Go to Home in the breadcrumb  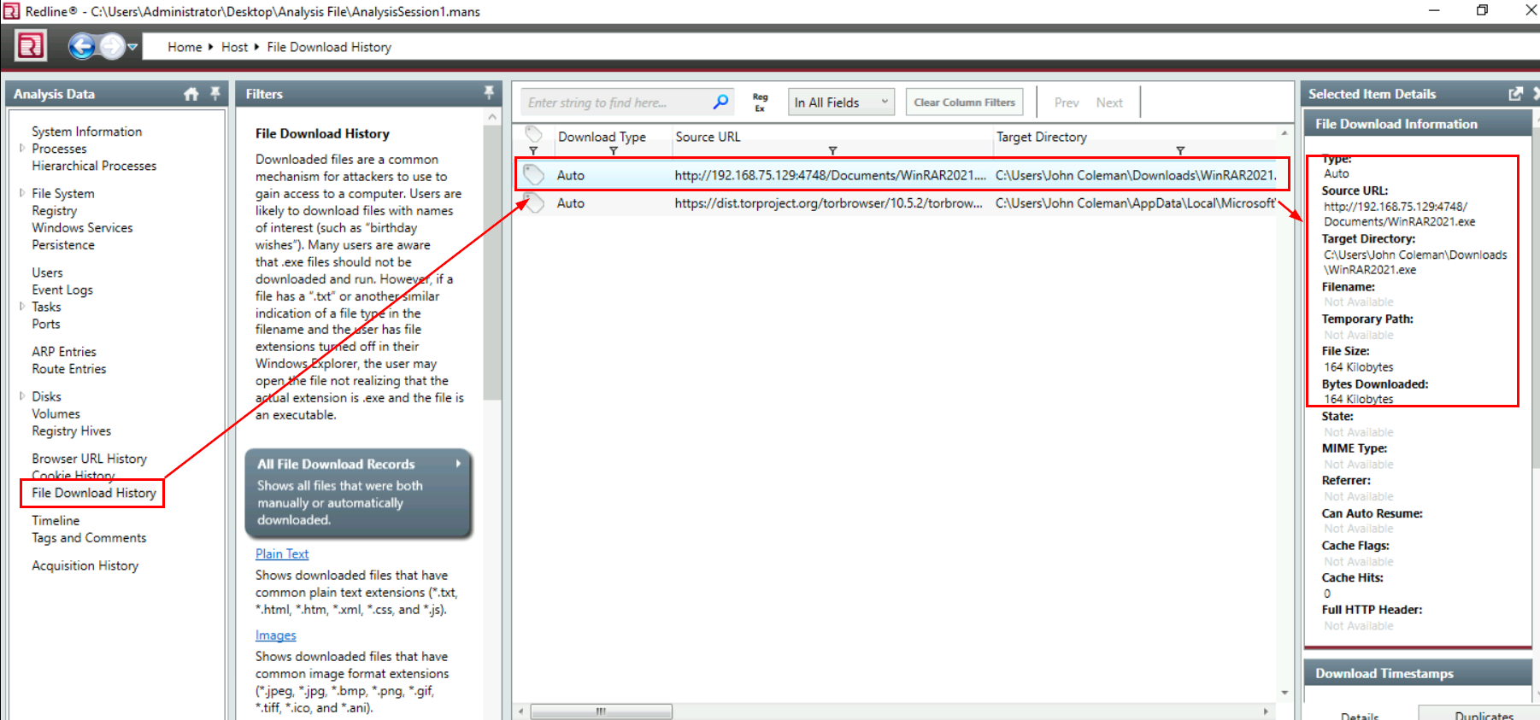[185, 47]
